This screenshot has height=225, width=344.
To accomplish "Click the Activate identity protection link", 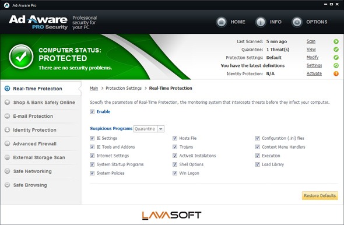I will 314,73.
